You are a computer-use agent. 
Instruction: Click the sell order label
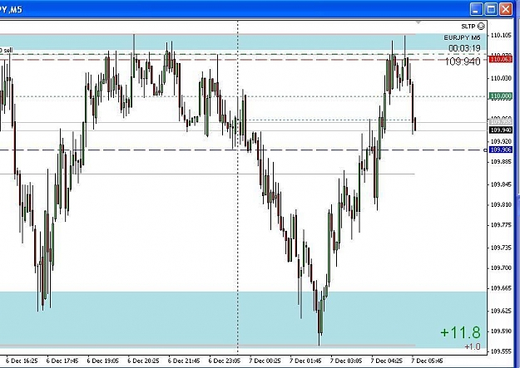click(7, 51)
